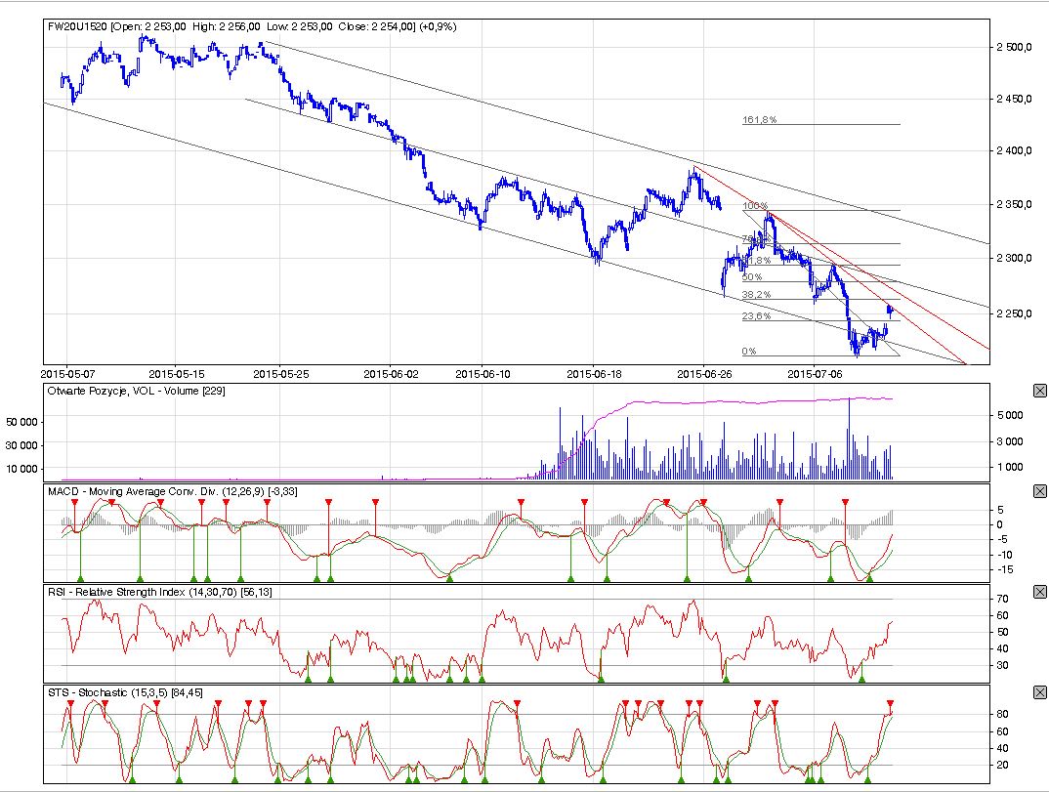Click the 50 000 open-interest axis label

(22, 422)
